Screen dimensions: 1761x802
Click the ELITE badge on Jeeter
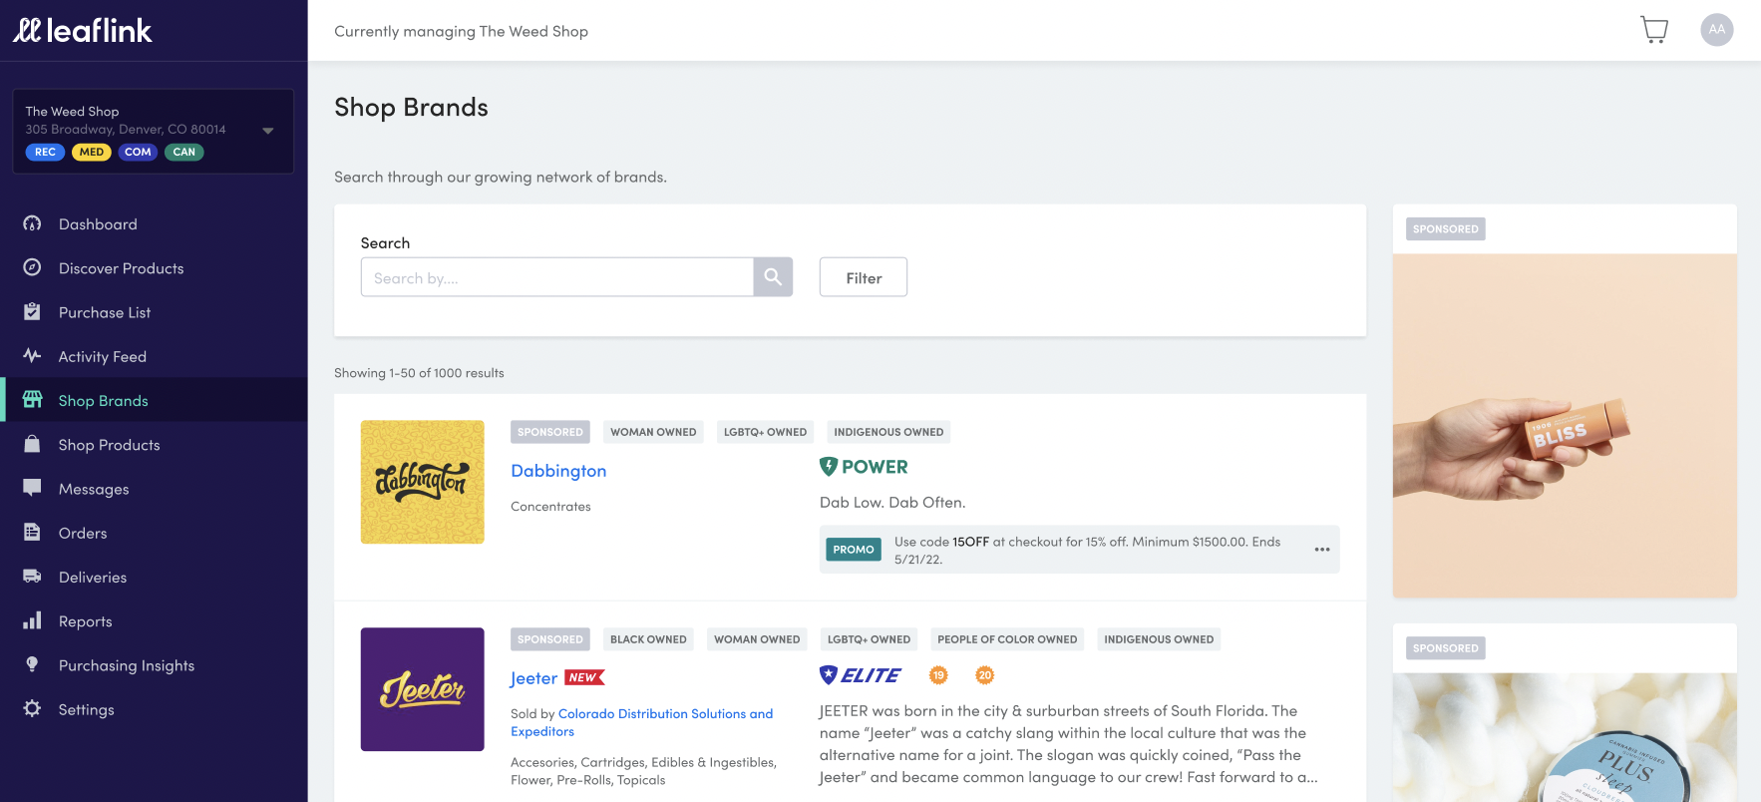[860, 675]
